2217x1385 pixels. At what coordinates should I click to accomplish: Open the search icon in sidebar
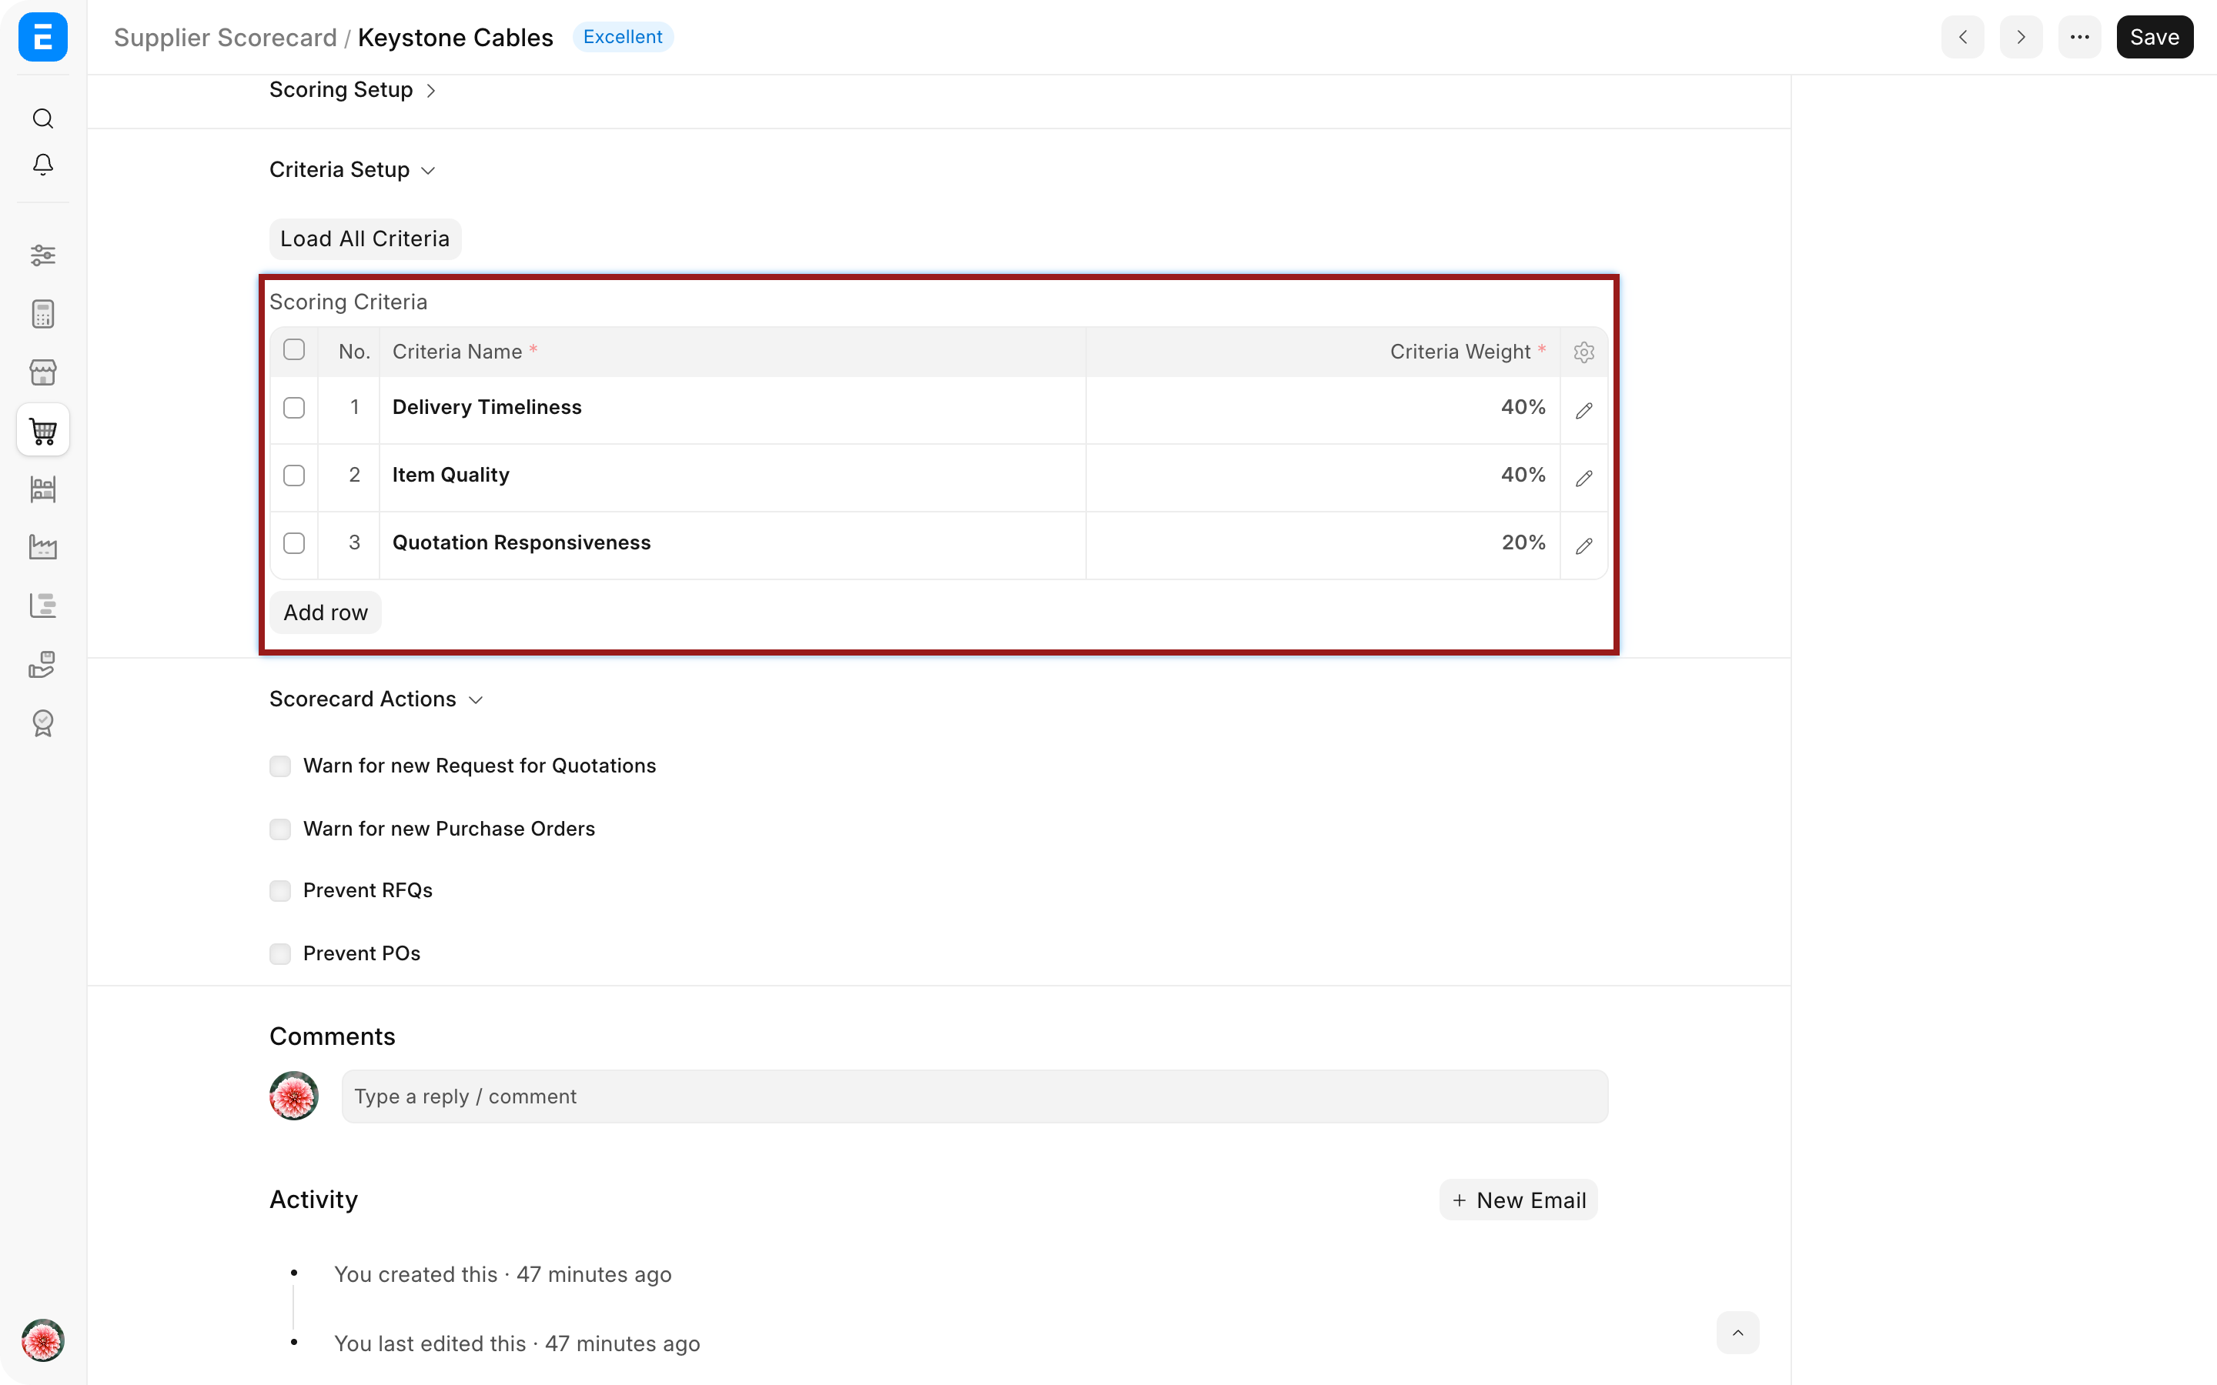tap(43, 118)
